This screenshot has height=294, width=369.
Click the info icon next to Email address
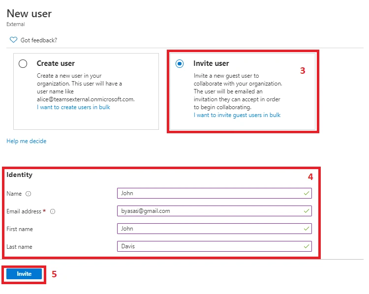(53, 211)
